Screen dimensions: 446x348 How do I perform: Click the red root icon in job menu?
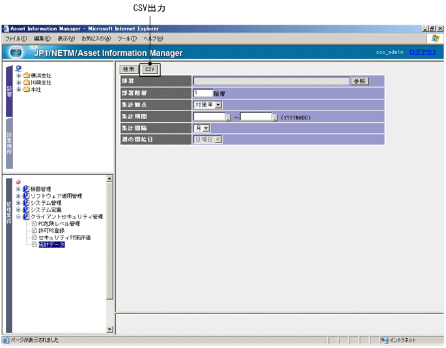(x=18, y=182)
